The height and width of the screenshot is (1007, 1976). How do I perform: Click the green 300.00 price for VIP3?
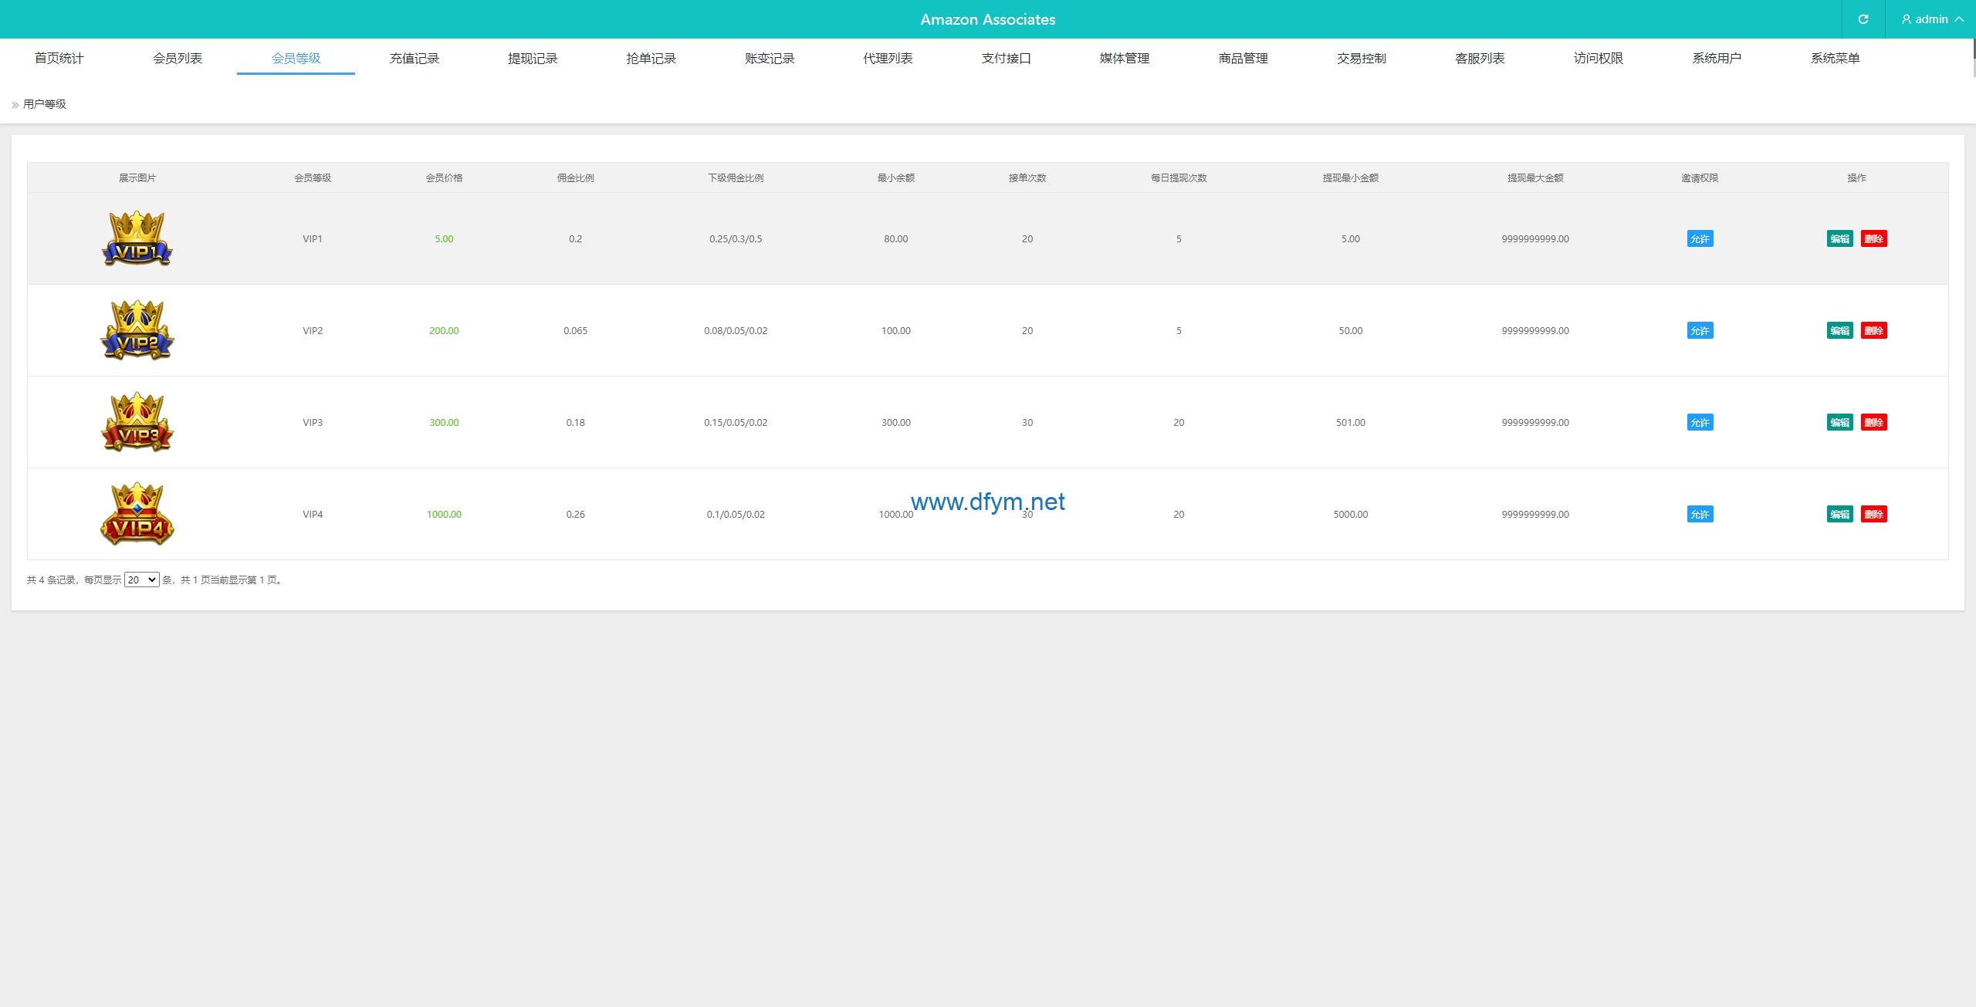point(444,422)
